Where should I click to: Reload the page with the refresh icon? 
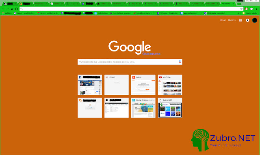pyautogui.click(x=12, y=9)
